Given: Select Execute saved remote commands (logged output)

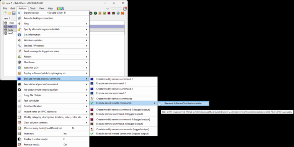Looking at the screenshot, I should (123, 134).
